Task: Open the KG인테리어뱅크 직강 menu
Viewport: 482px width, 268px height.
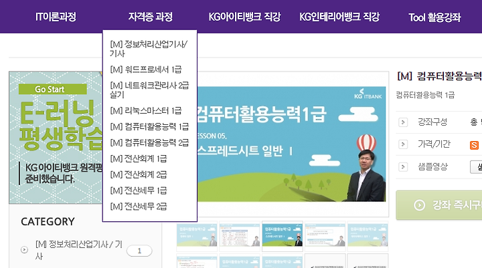Action: click(339, 17)
